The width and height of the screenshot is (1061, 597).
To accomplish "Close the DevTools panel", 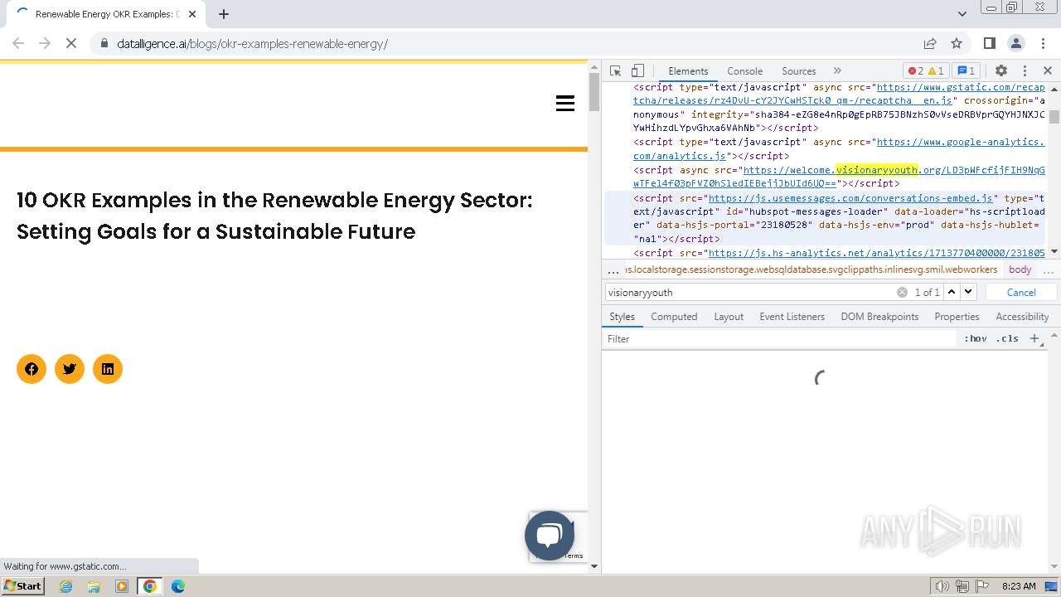I will 1048,71.
